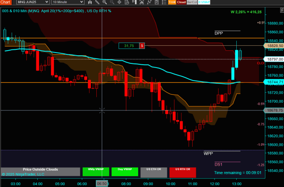Click the US RTH OR red button
284x187 pixels.
click(183, 173)
